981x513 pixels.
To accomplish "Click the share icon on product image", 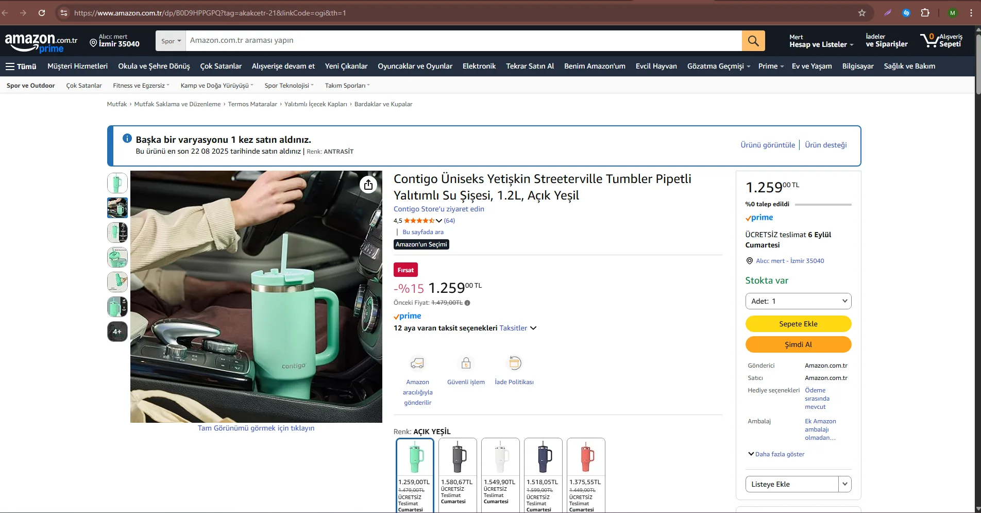I will click(368, 185).
